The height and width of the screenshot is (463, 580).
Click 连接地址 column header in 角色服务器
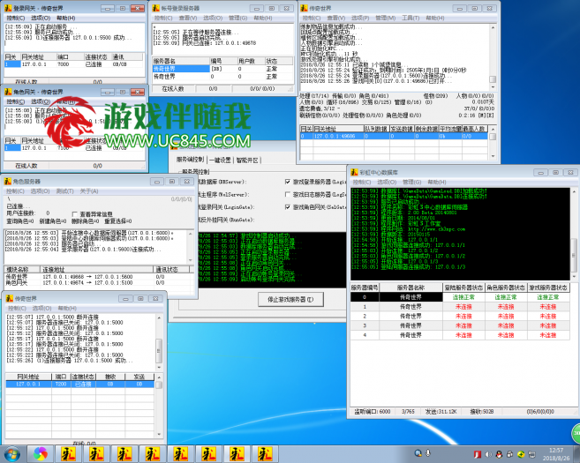[97, 269]
